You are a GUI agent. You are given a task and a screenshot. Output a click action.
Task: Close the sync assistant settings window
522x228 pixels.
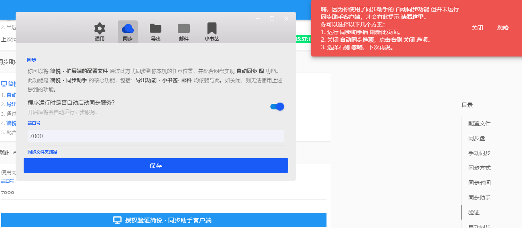point(286,18)
